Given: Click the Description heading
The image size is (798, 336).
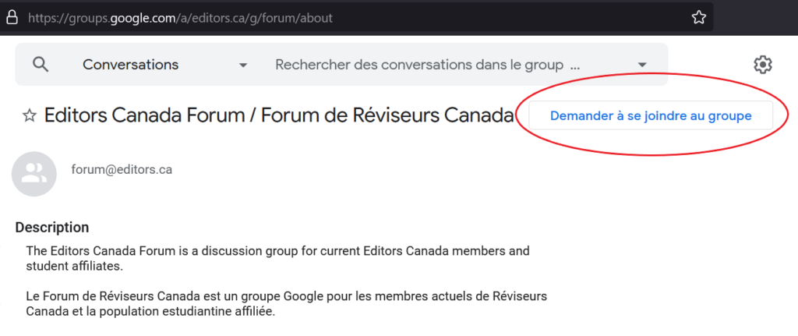Looking at the screenshot, I should 52,227.
